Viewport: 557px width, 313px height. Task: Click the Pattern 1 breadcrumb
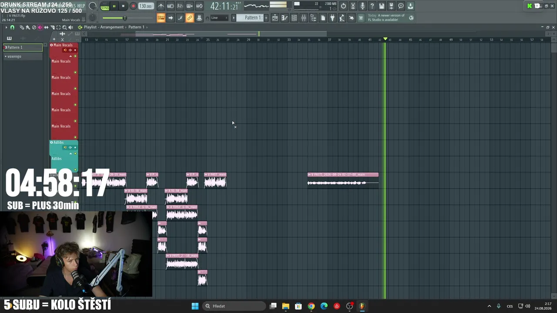[x=136, y=27]
